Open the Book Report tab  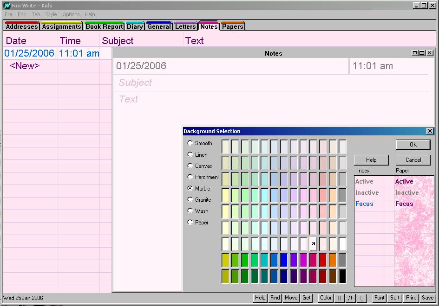tap(104, 26)
